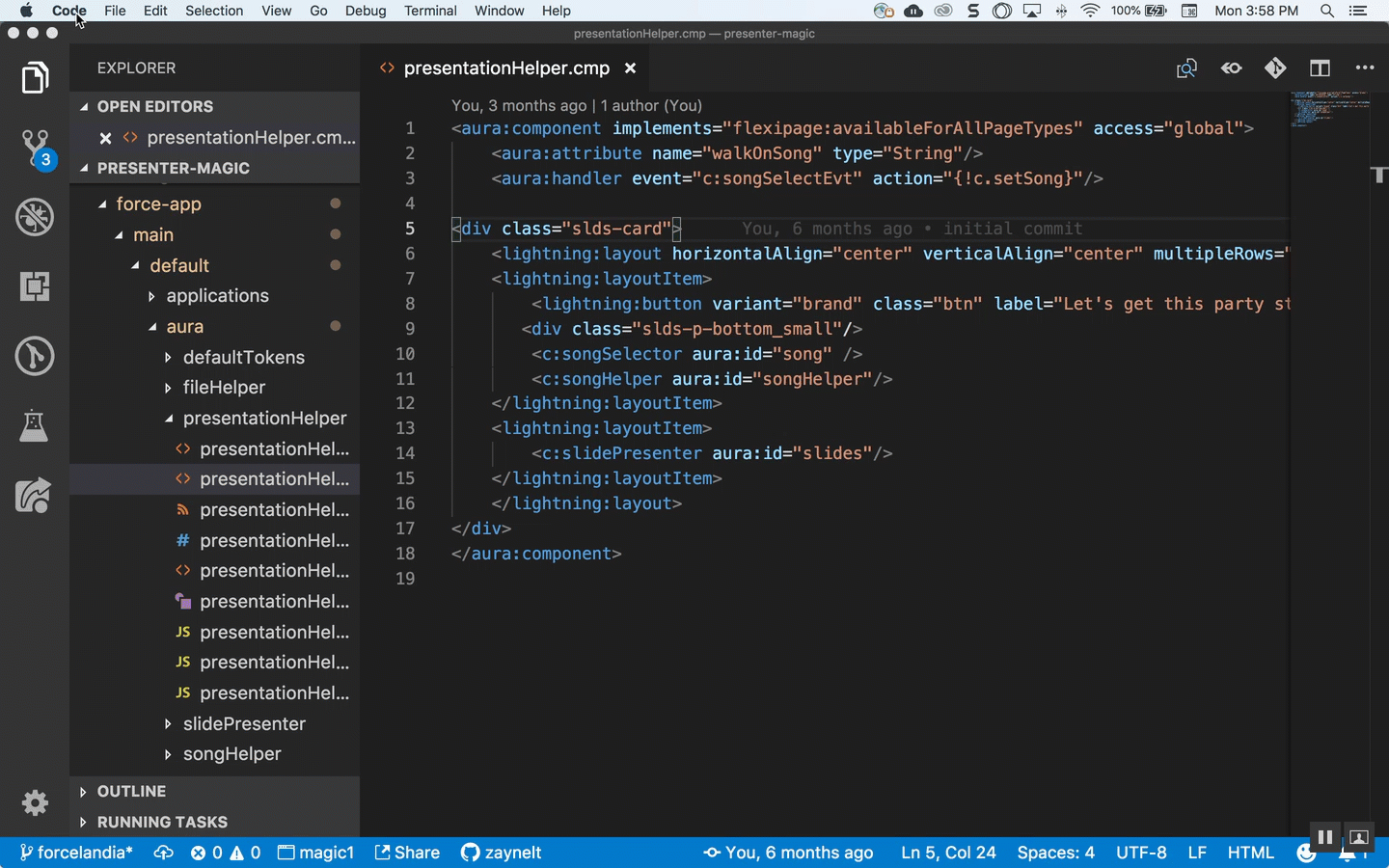Screen dimensions: 1389x868
Task: Click the pause recording button overlay
Action: click(x=1324, y=837)
